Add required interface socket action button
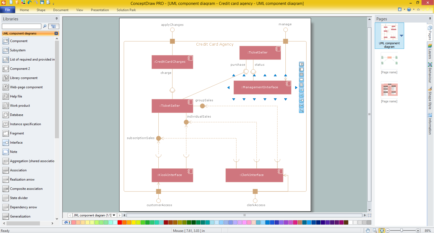Screen dimensions: 434x233 click(301, 95)
